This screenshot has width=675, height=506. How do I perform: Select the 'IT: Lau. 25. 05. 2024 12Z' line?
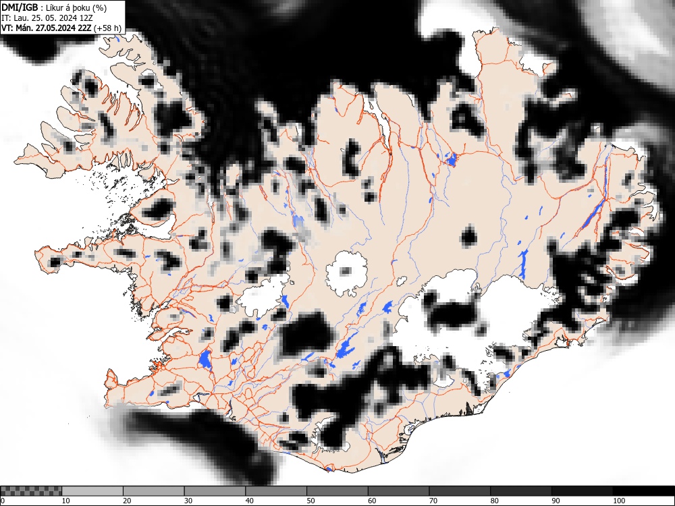[x=47, y=18]
